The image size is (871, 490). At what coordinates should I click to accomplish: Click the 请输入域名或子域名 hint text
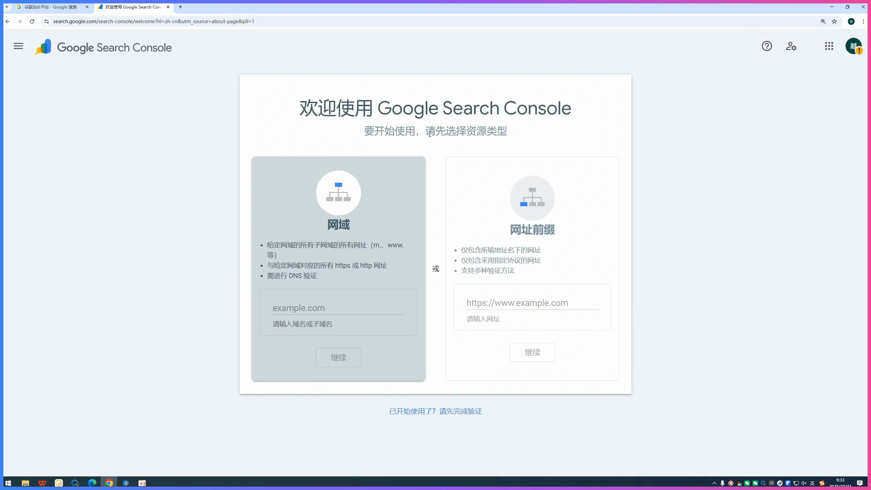(x=302, y=324)
